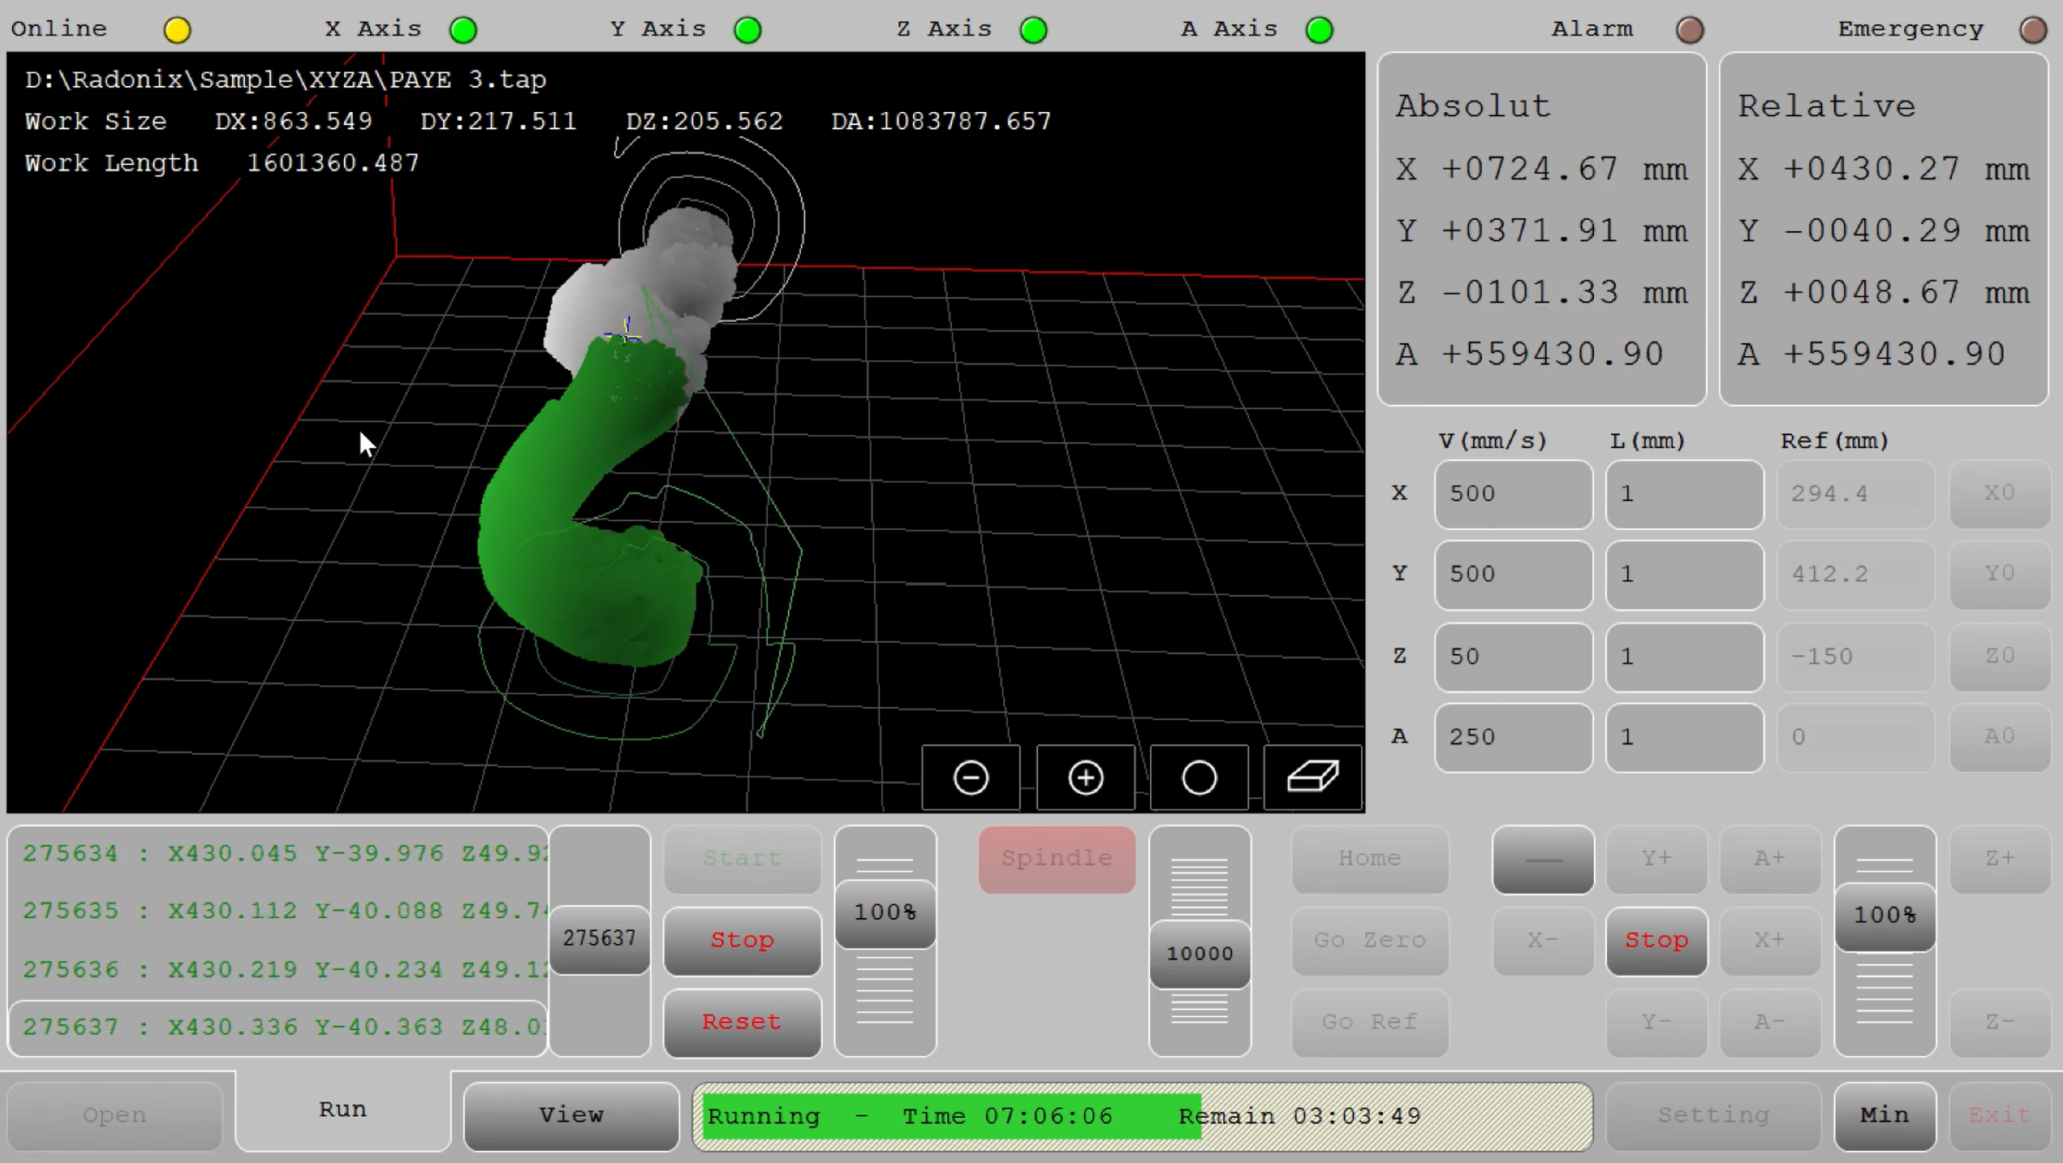Viewport: 2063px width, 1163px height.
Task: Click the disabled Start button
Action: 742,859
